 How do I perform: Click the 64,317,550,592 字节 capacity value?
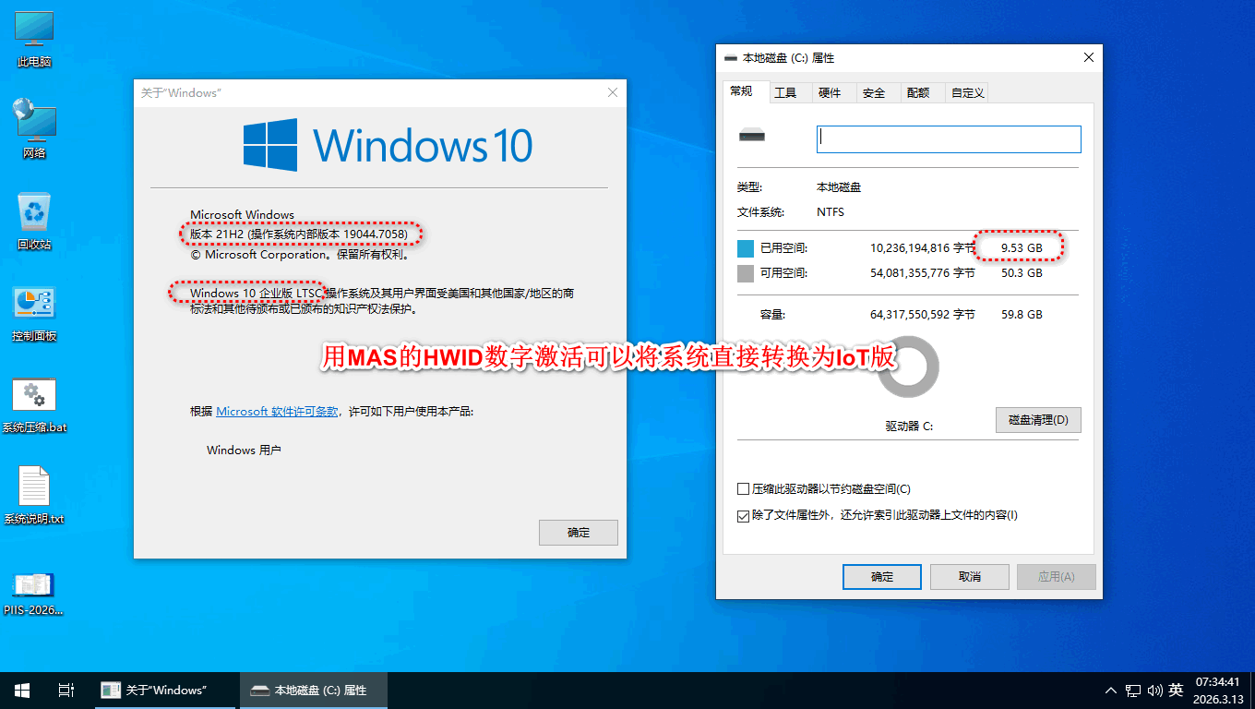click(923, 315)
